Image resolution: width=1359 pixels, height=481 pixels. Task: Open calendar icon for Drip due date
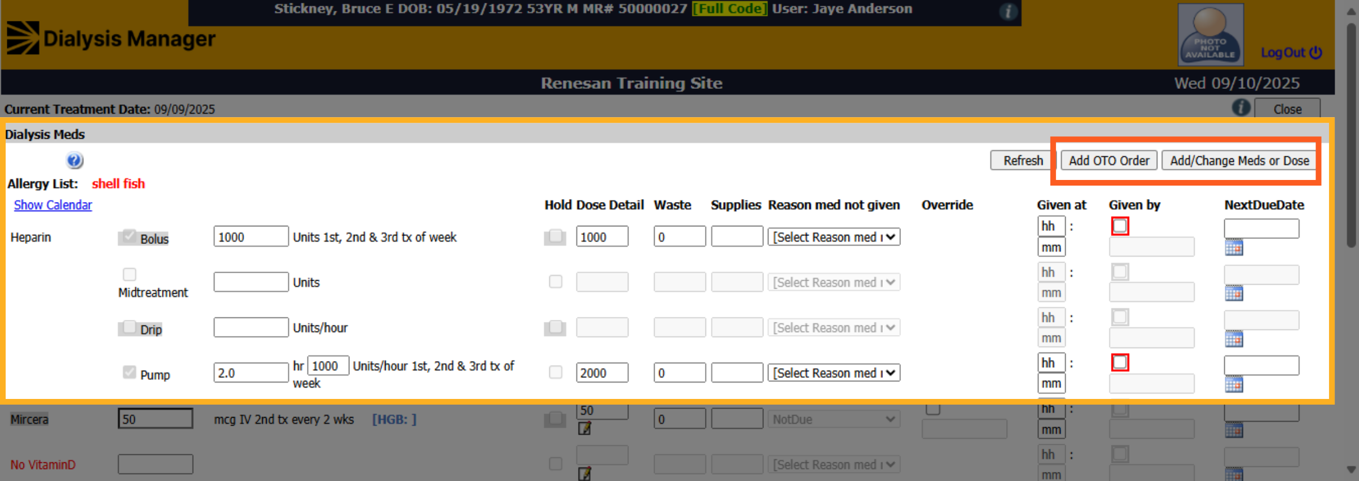[1234, 339]
